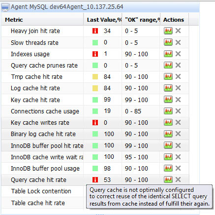Open chart for Slow threads rate
The image size is (215, 215).
click(x=168, y=42)
